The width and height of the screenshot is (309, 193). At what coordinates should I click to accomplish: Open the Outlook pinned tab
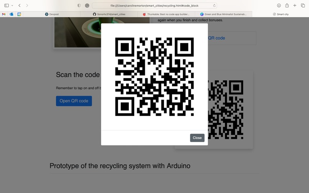pos(12,14)
